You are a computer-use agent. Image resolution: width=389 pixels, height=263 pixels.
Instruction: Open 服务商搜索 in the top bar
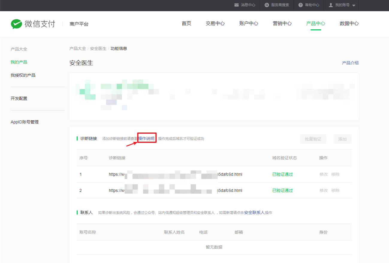pos(280,5)
